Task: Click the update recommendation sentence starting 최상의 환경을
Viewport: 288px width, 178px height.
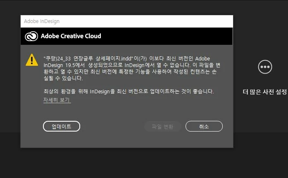Action: tap(129, 91)
